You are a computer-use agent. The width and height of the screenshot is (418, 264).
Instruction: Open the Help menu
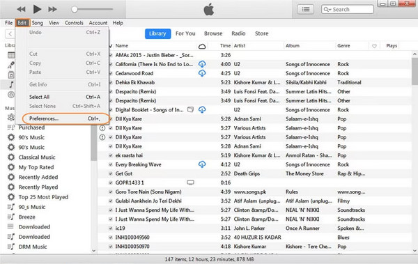(118, 23)
